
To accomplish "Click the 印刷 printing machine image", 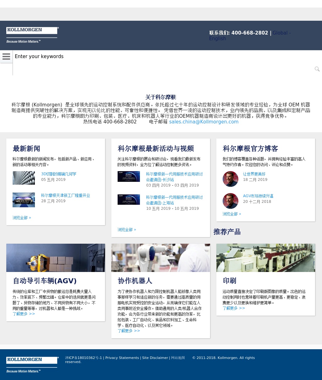I will coord(265,258).
